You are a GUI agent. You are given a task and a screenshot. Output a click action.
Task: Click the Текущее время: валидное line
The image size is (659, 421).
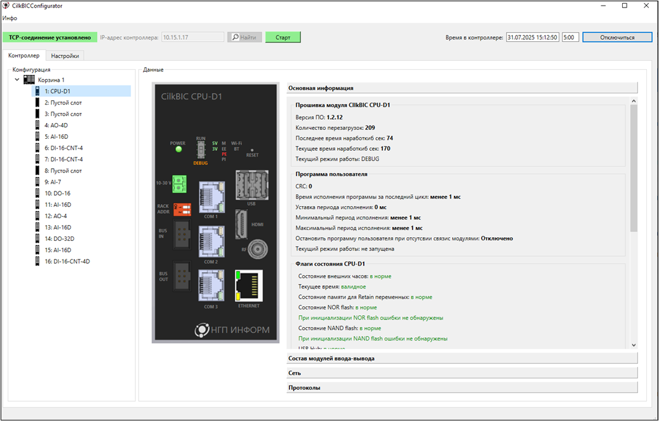click(x=332, y=287)
